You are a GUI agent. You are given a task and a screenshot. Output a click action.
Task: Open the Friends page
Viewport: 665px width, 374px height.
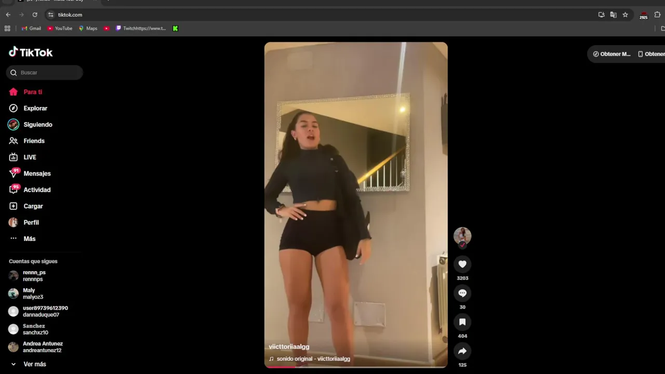click(x=34, y=141)
